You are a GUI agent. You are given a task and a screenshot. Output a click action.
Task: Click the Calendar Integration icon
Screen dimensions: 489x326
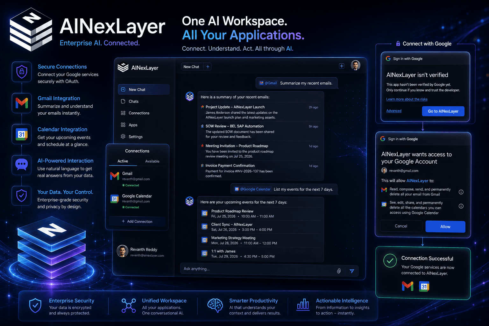coord(22,134)
